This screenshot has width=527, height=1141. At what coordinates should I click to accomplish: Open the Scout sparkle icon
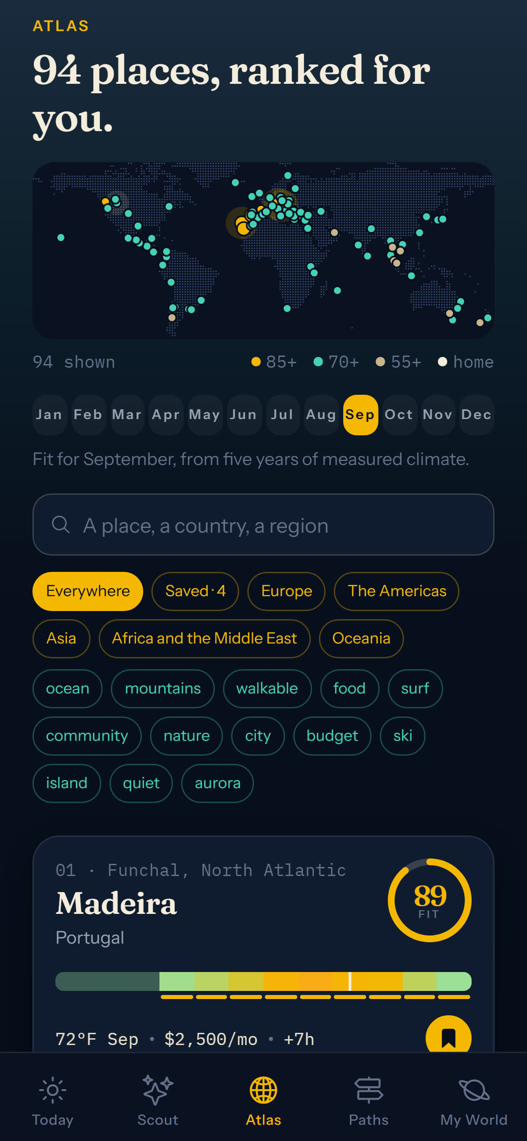(158, 1091)
